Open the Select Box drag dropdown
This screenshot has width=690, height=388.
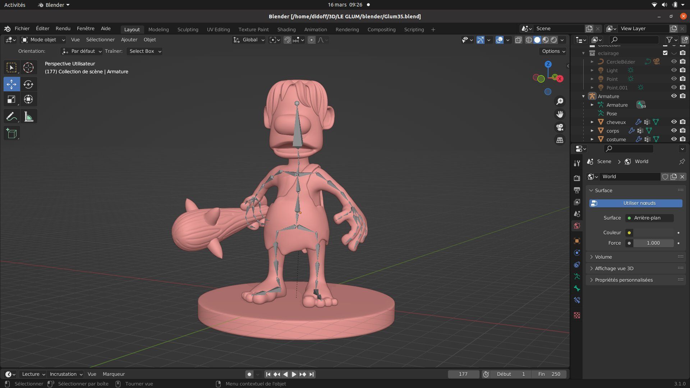[144, 51]
